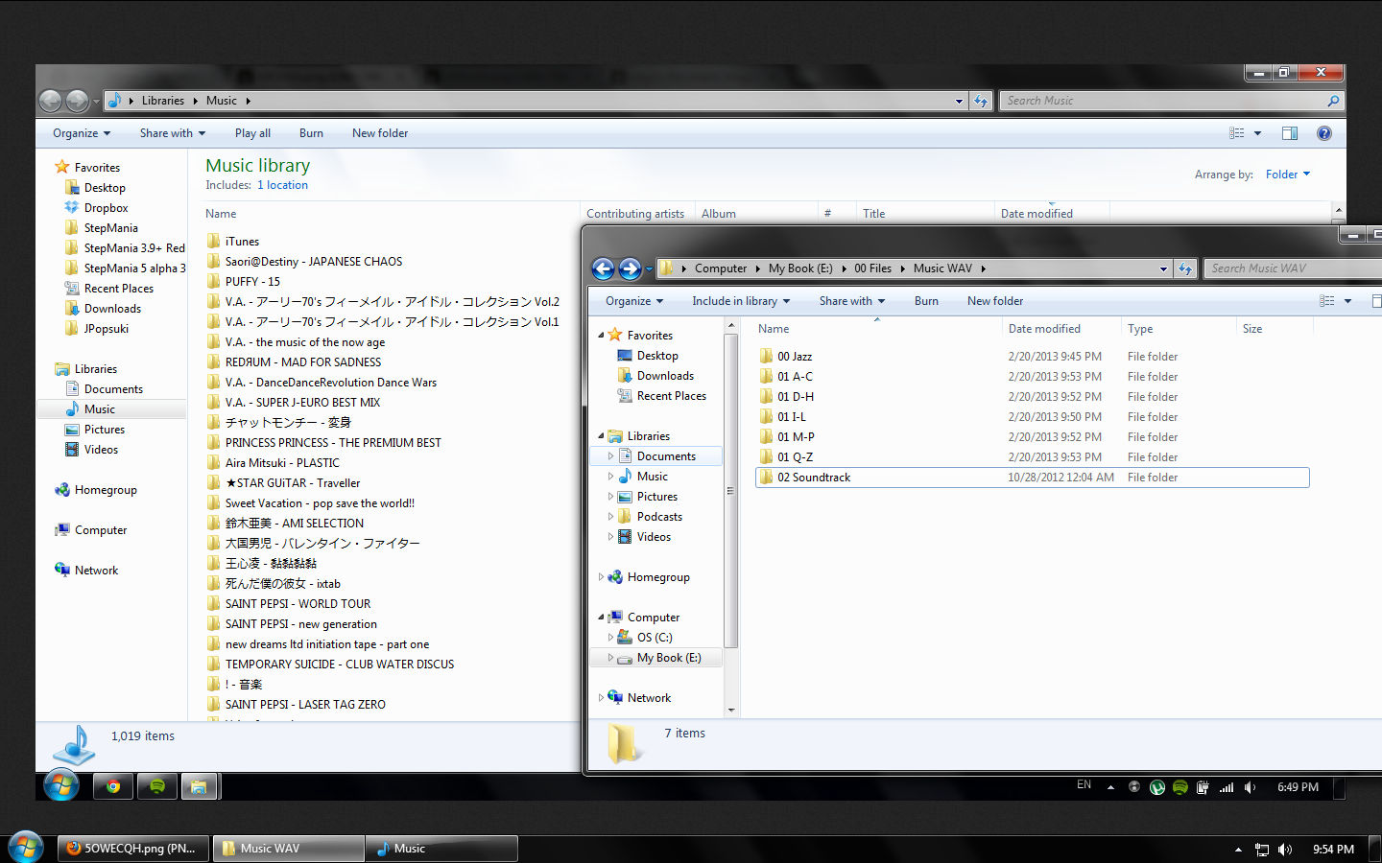
Task: Click the Forward arrow in Music WAV window
Action: [630, 268]
